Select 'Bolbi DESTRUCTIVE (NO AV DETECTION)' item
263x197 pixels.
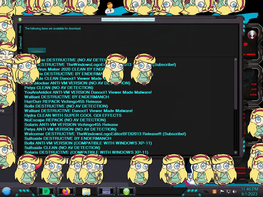coord(66,106)
